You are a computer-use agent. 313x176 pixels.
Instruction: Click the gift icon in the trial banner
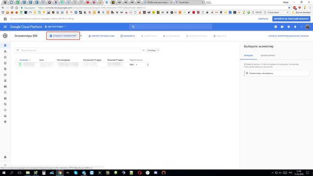(x=5, y=19)
